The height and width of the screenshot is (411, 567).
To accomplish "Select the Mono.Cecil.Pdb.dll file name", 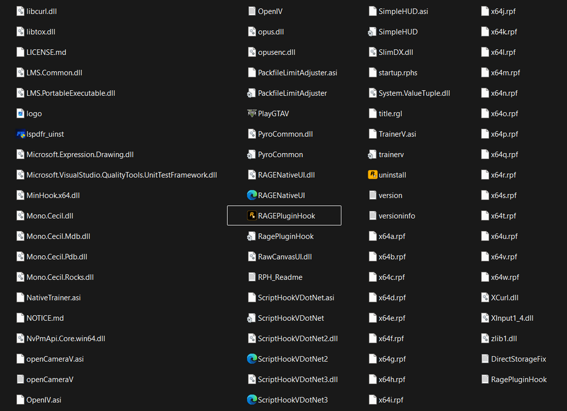I will [57, 257].
